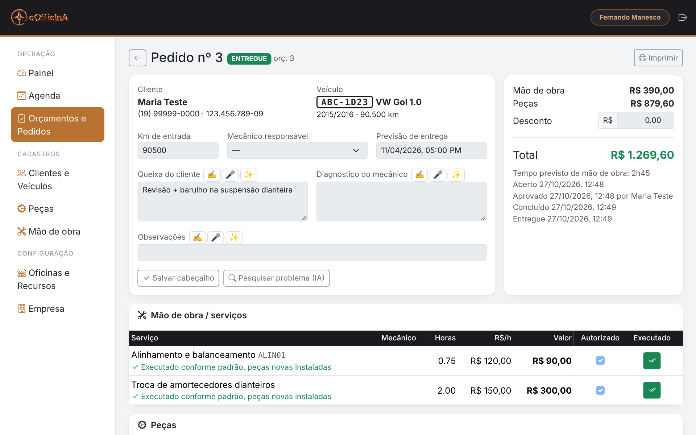696x435 pixels.
Task: Click the microphone icon for Queixa do cliente
Action: tap(230, 175)
